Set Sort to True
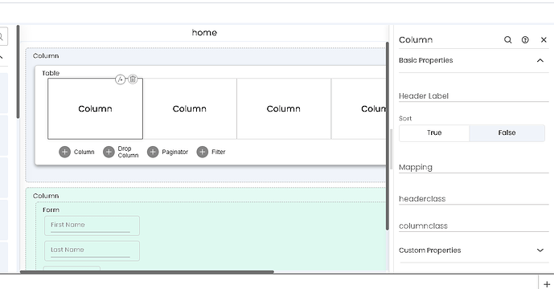 click(x=434, y=132)
